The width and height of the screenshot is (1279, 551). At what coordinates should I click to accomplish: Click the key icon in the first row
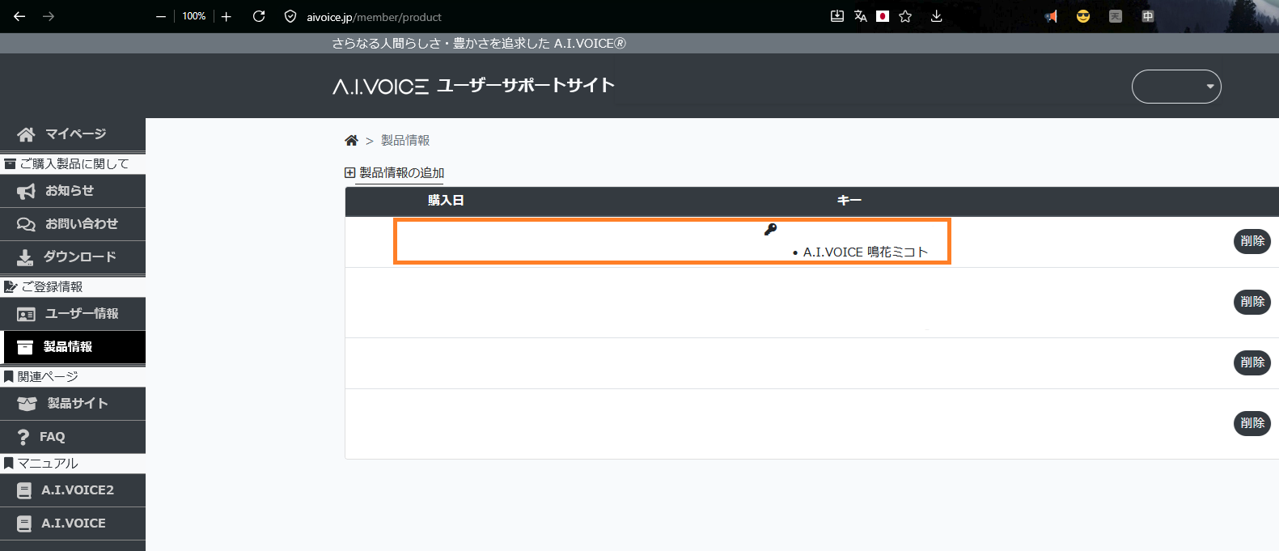[770, 230]
